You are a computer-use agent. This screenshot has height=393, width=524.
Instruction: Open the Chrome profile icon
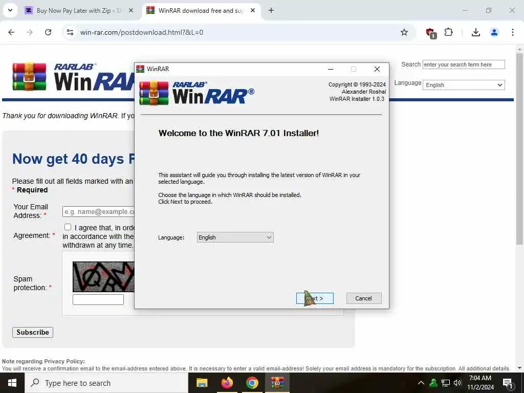494,32
